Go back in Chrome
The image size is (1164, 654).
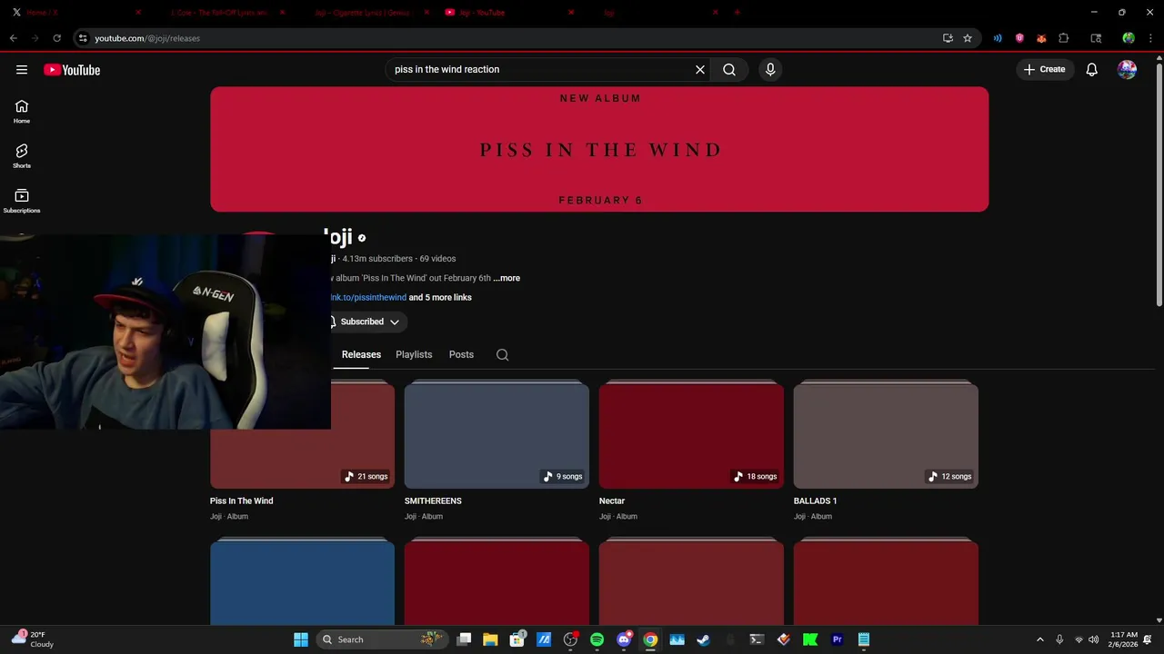click(x=14, y=38)
